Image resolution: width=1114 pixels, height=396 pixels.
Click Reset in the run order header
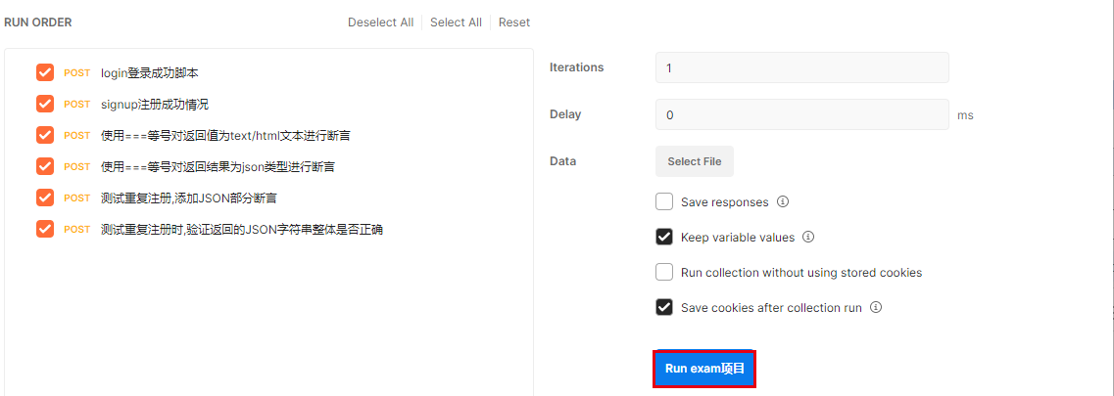[x=514, y=22]
